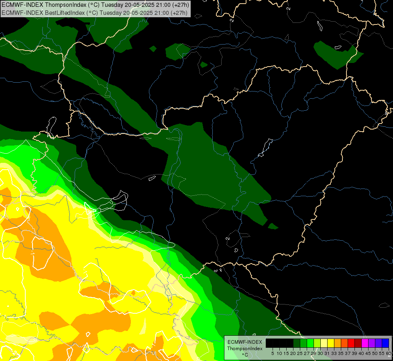Click the legend tick label 10
This screenshot has height=361, width=393.
(279, 353)
